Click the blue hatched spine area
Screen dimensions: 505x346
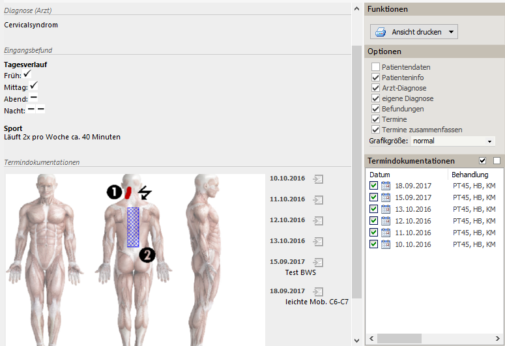(x=133, y=227)
